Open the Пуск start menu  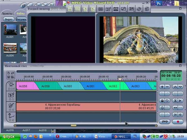[x=10, y=137]
